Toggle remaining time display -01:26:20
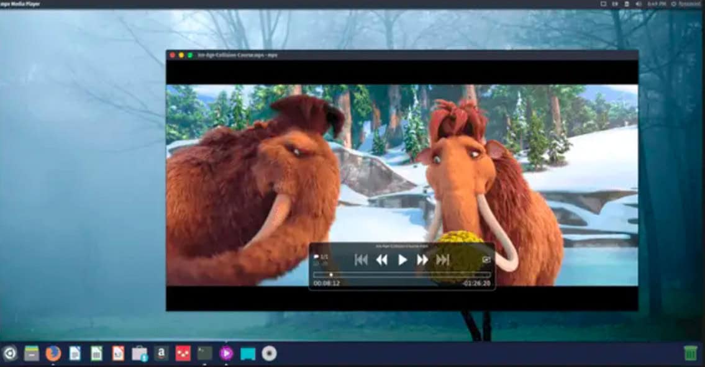Screen dimensions: 705x367 [476, 283]
